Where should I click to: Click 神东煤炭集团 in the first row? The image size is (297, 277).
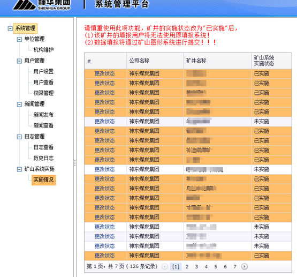click(x=144, y=73)
